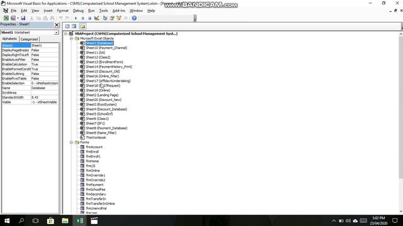The height and width of the screenshot is (226, 403).
Task: Open the Add-Ins menu
Action: pyautogui.click(x=119, y=11)
